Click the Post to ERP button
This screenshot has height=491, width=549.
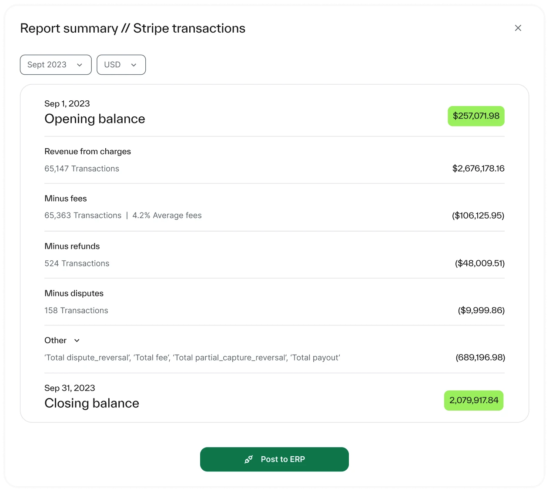(274, 459)
